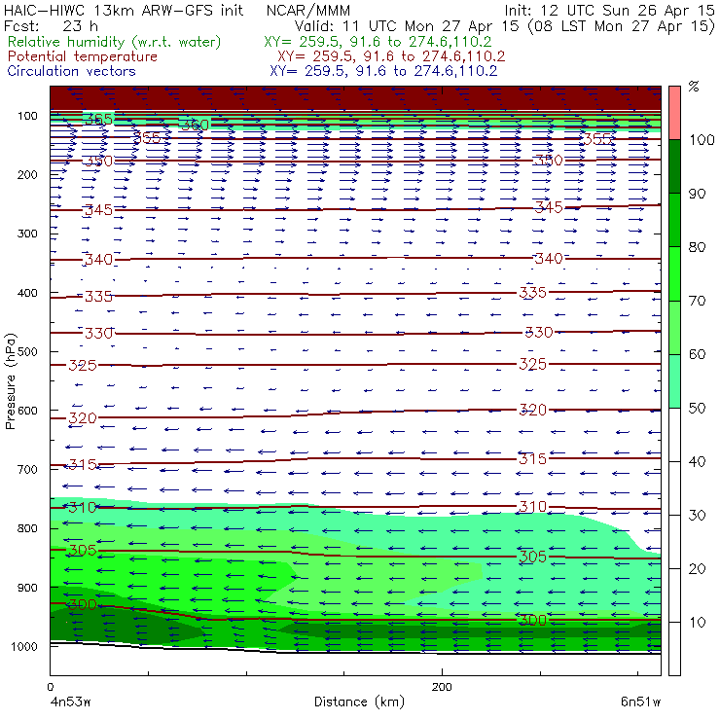Click the 'NCAR/MMM' header text
This screenshot has height=720, width=720.
308,11
